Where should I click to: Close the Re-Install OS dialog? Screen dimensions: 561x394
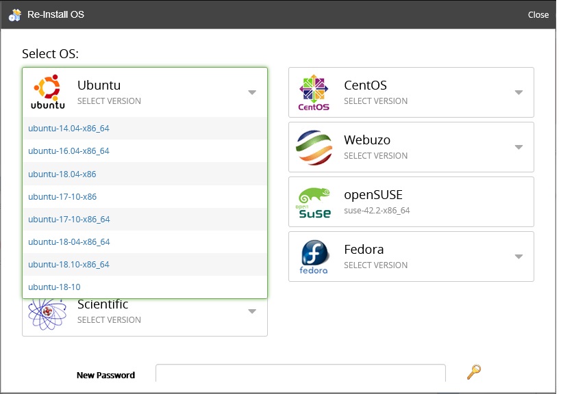click(x=538, y=14)
